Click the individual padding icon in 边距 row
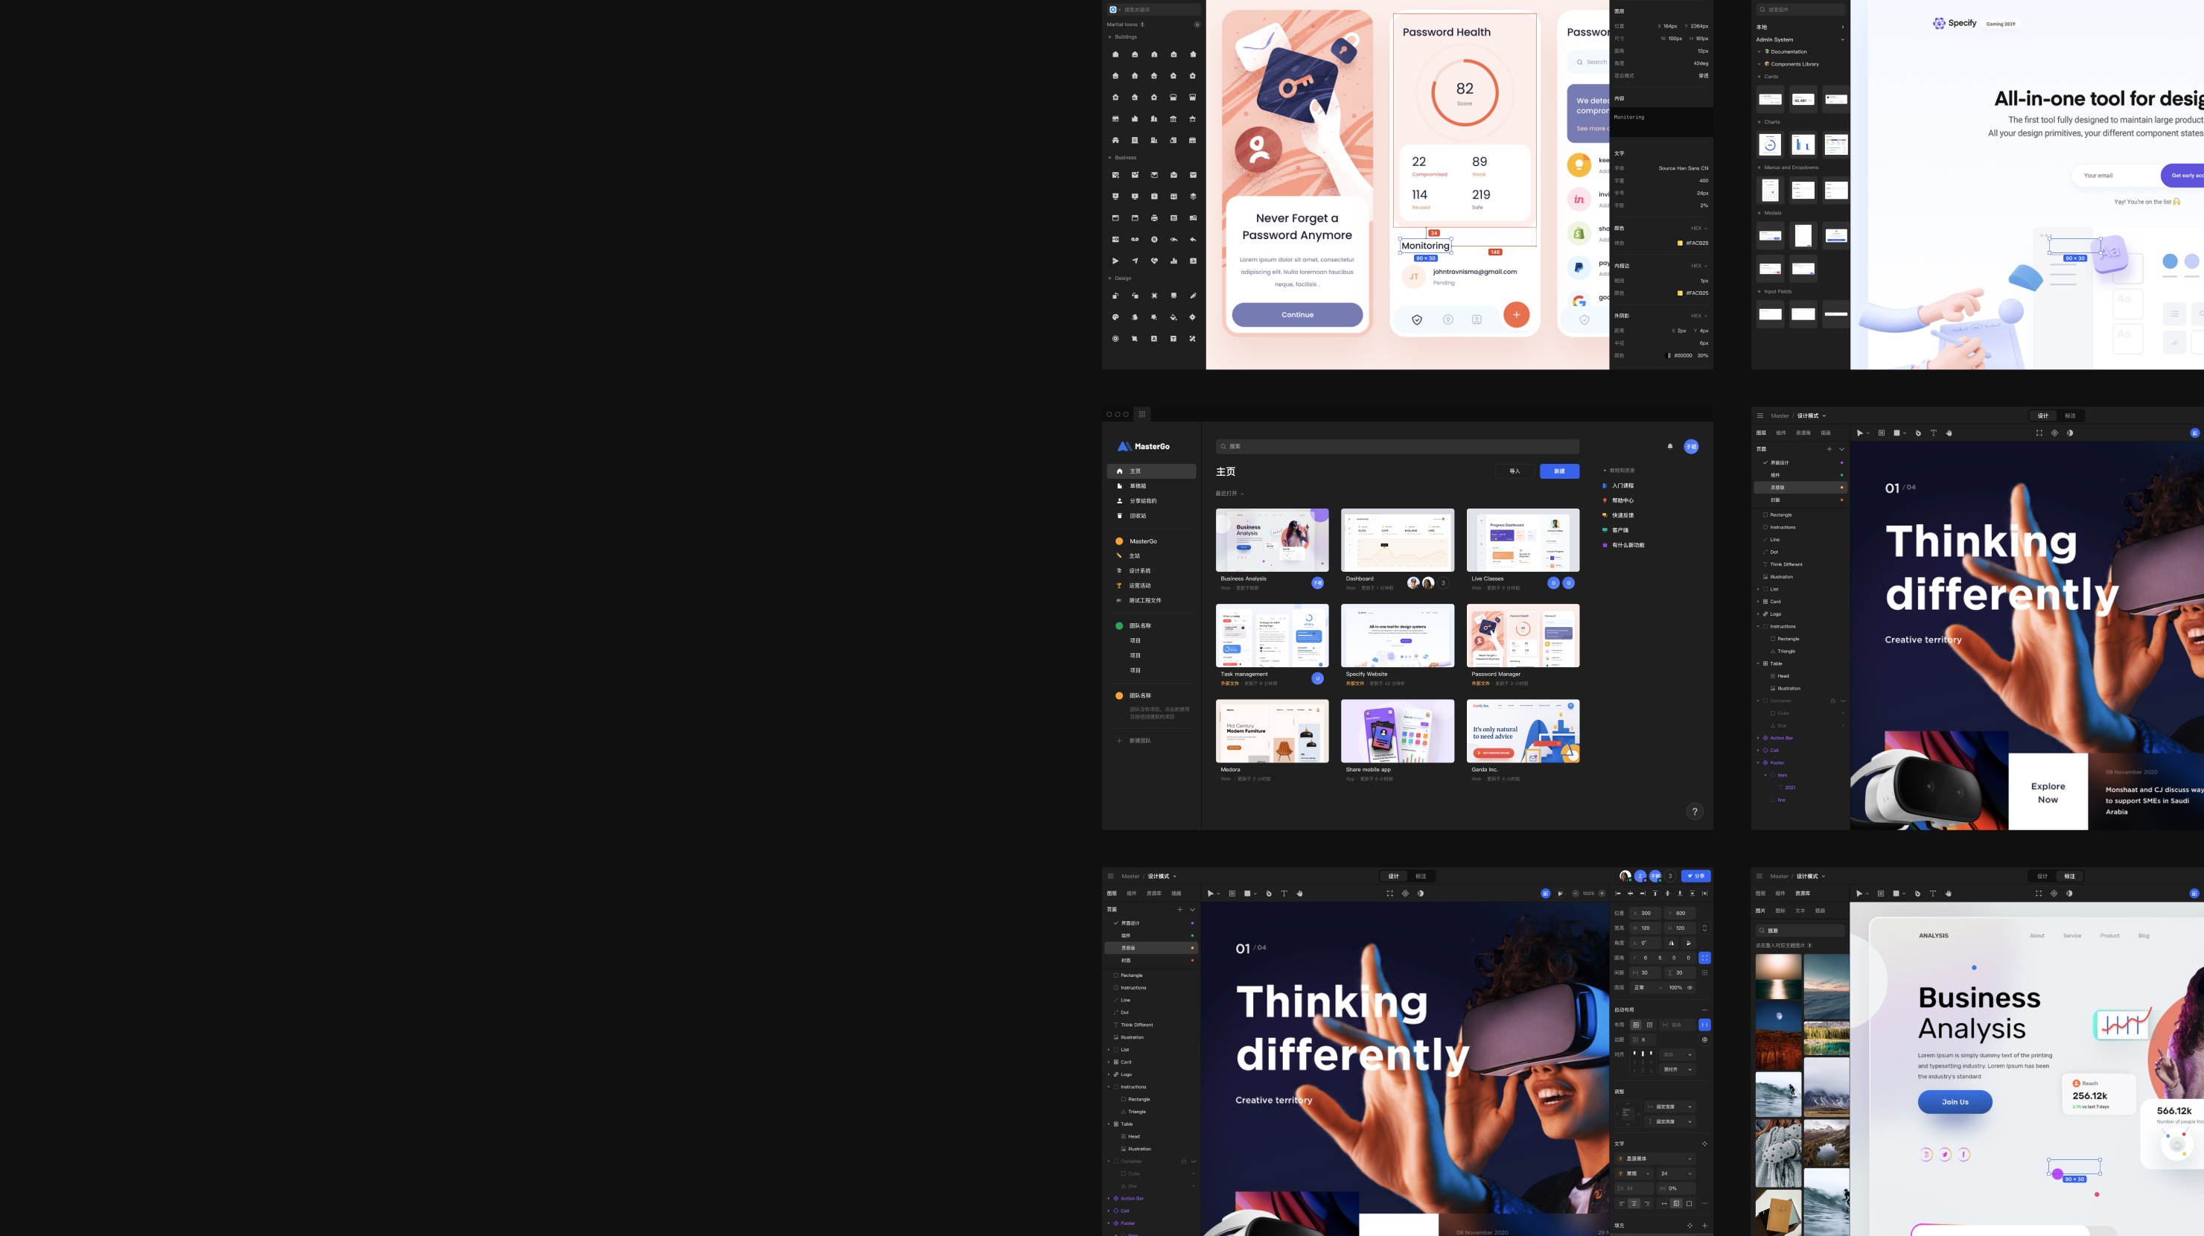The image size is (2204, 1236). (x=1704, y=1040)
